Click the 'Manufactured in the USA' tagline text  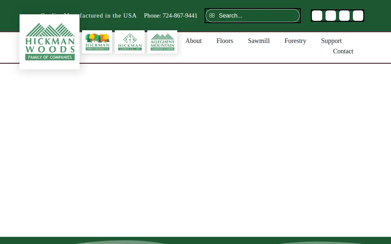100,16
